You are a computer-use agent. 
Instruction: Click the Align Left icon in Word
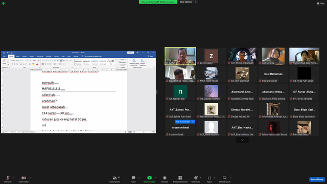click(x=43, y=64)
